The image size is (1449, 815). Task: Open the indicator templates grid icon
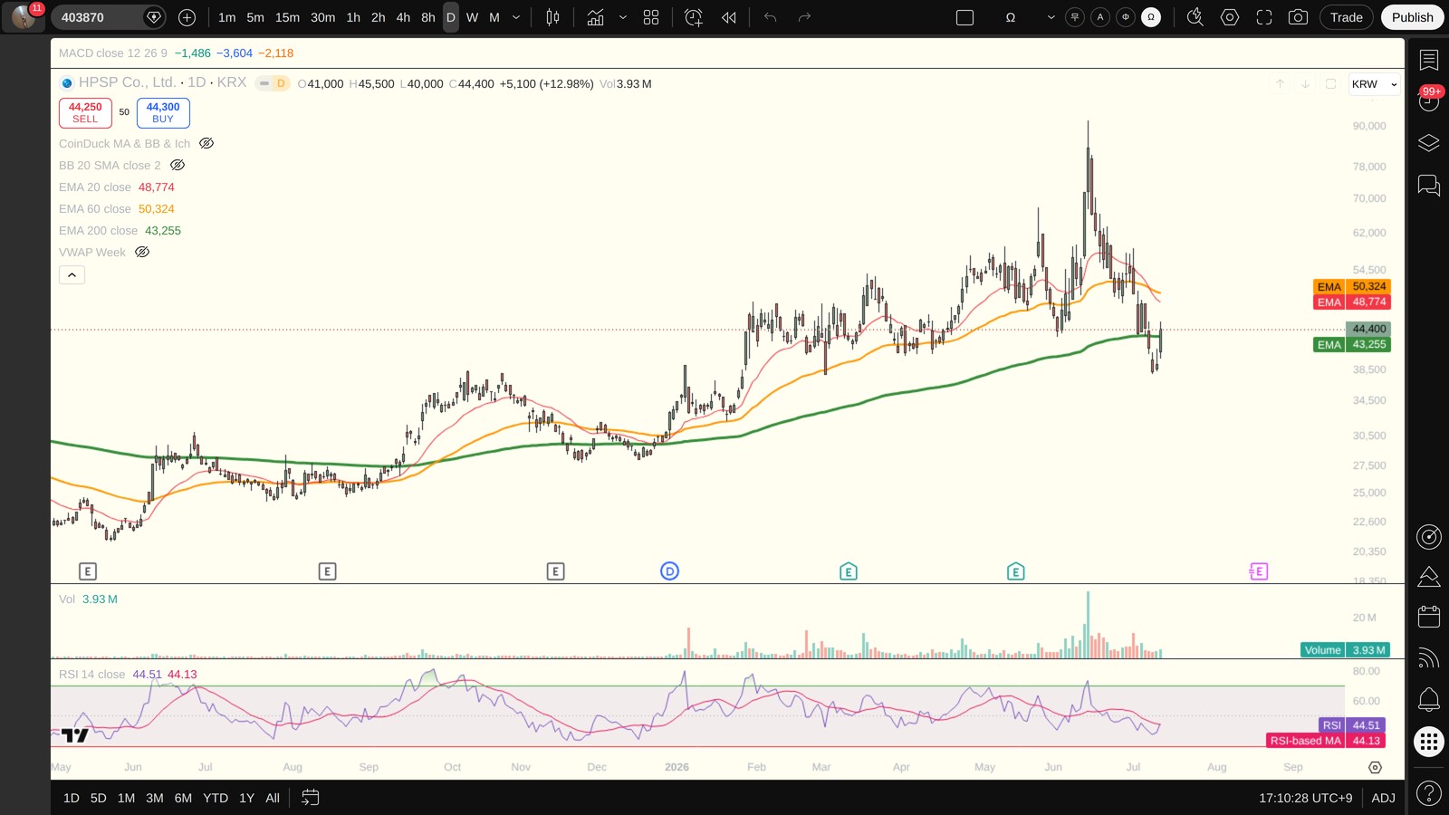click(651, 17)
